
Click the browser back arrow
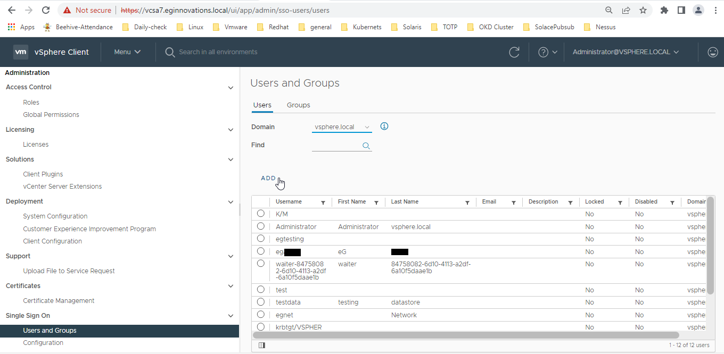tap(11, 10)
